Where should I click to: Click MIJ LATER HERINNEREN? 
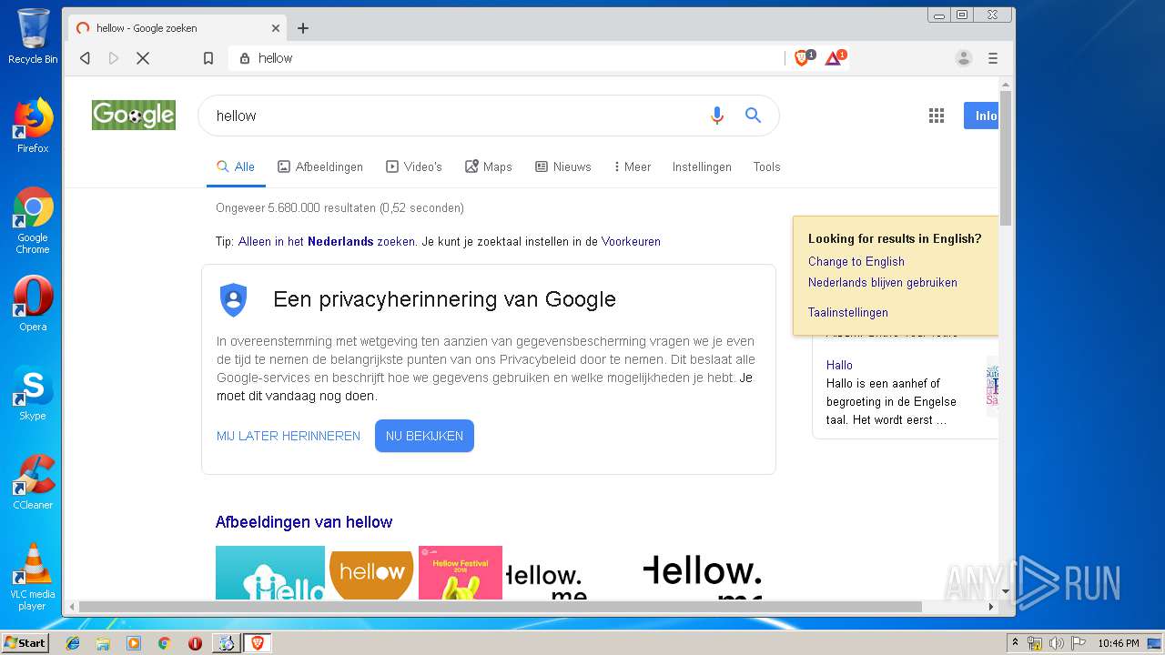point(289,436)
